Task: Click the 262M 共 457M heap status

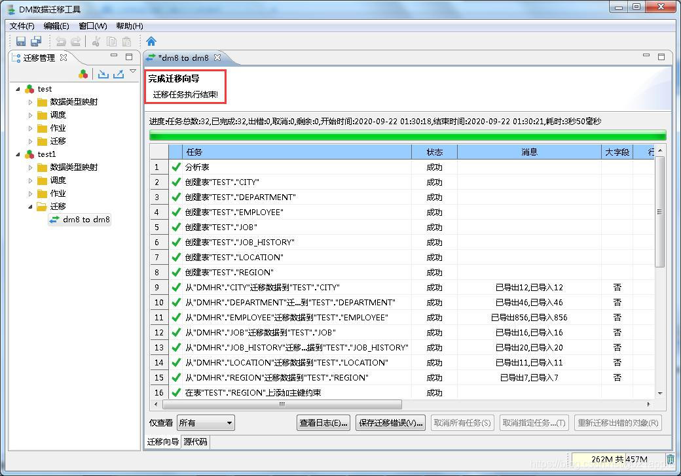Action: [x=619, y=459]
